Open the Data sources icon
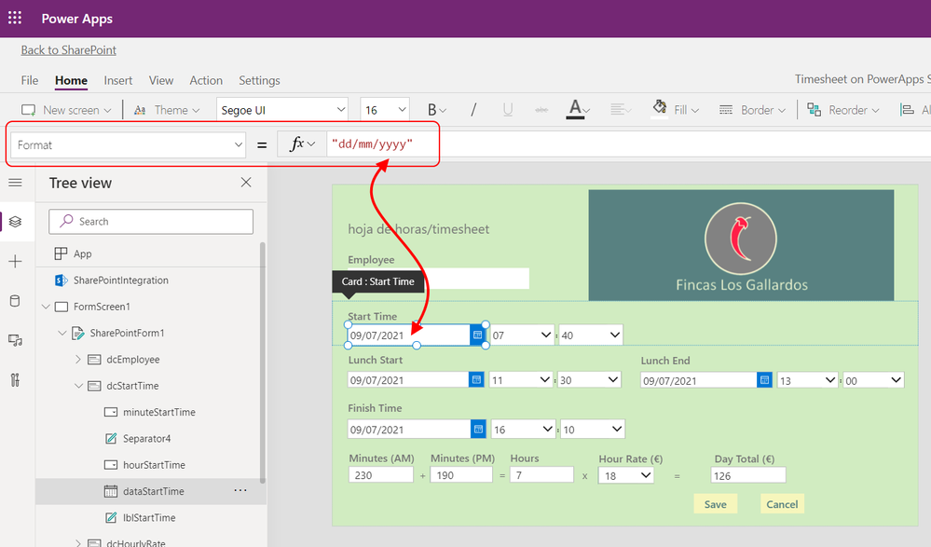Screen dimensions: 931x547 (16, 300)
